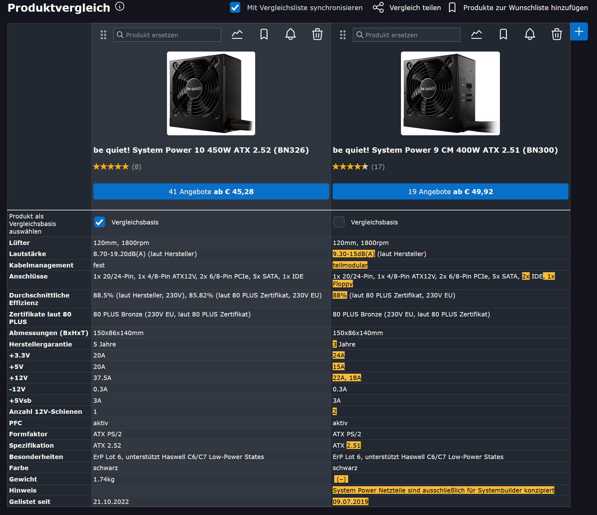Viewport: 597px width, 515px height.
Task: Click the '37.5A' +12V value
Action: point(102,378)
